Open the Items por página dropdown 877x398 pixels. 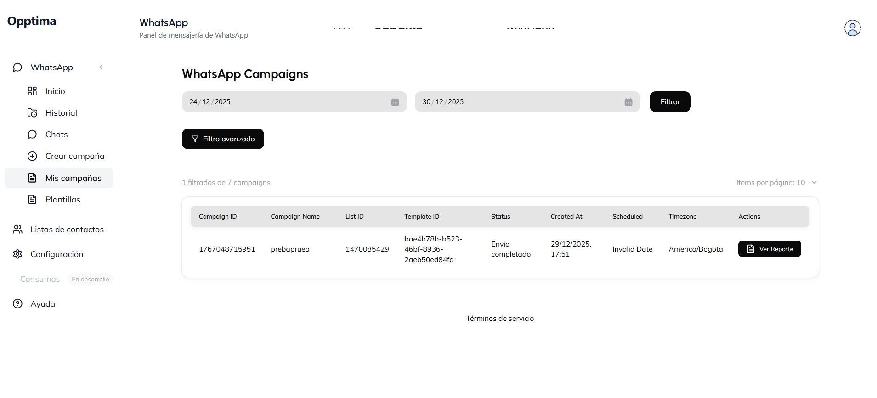[x=776, y=183]
